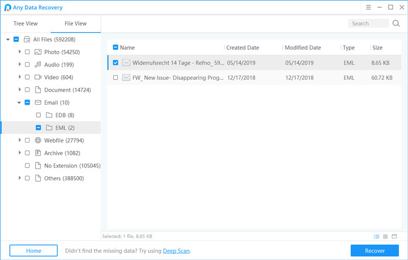Switch to the File View tab
This screenshot has width=408, height=260.
75,23
